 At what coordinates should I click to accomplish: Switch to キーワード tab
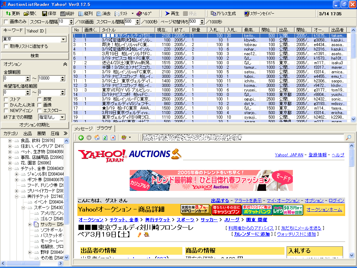[x=13, y=30]
